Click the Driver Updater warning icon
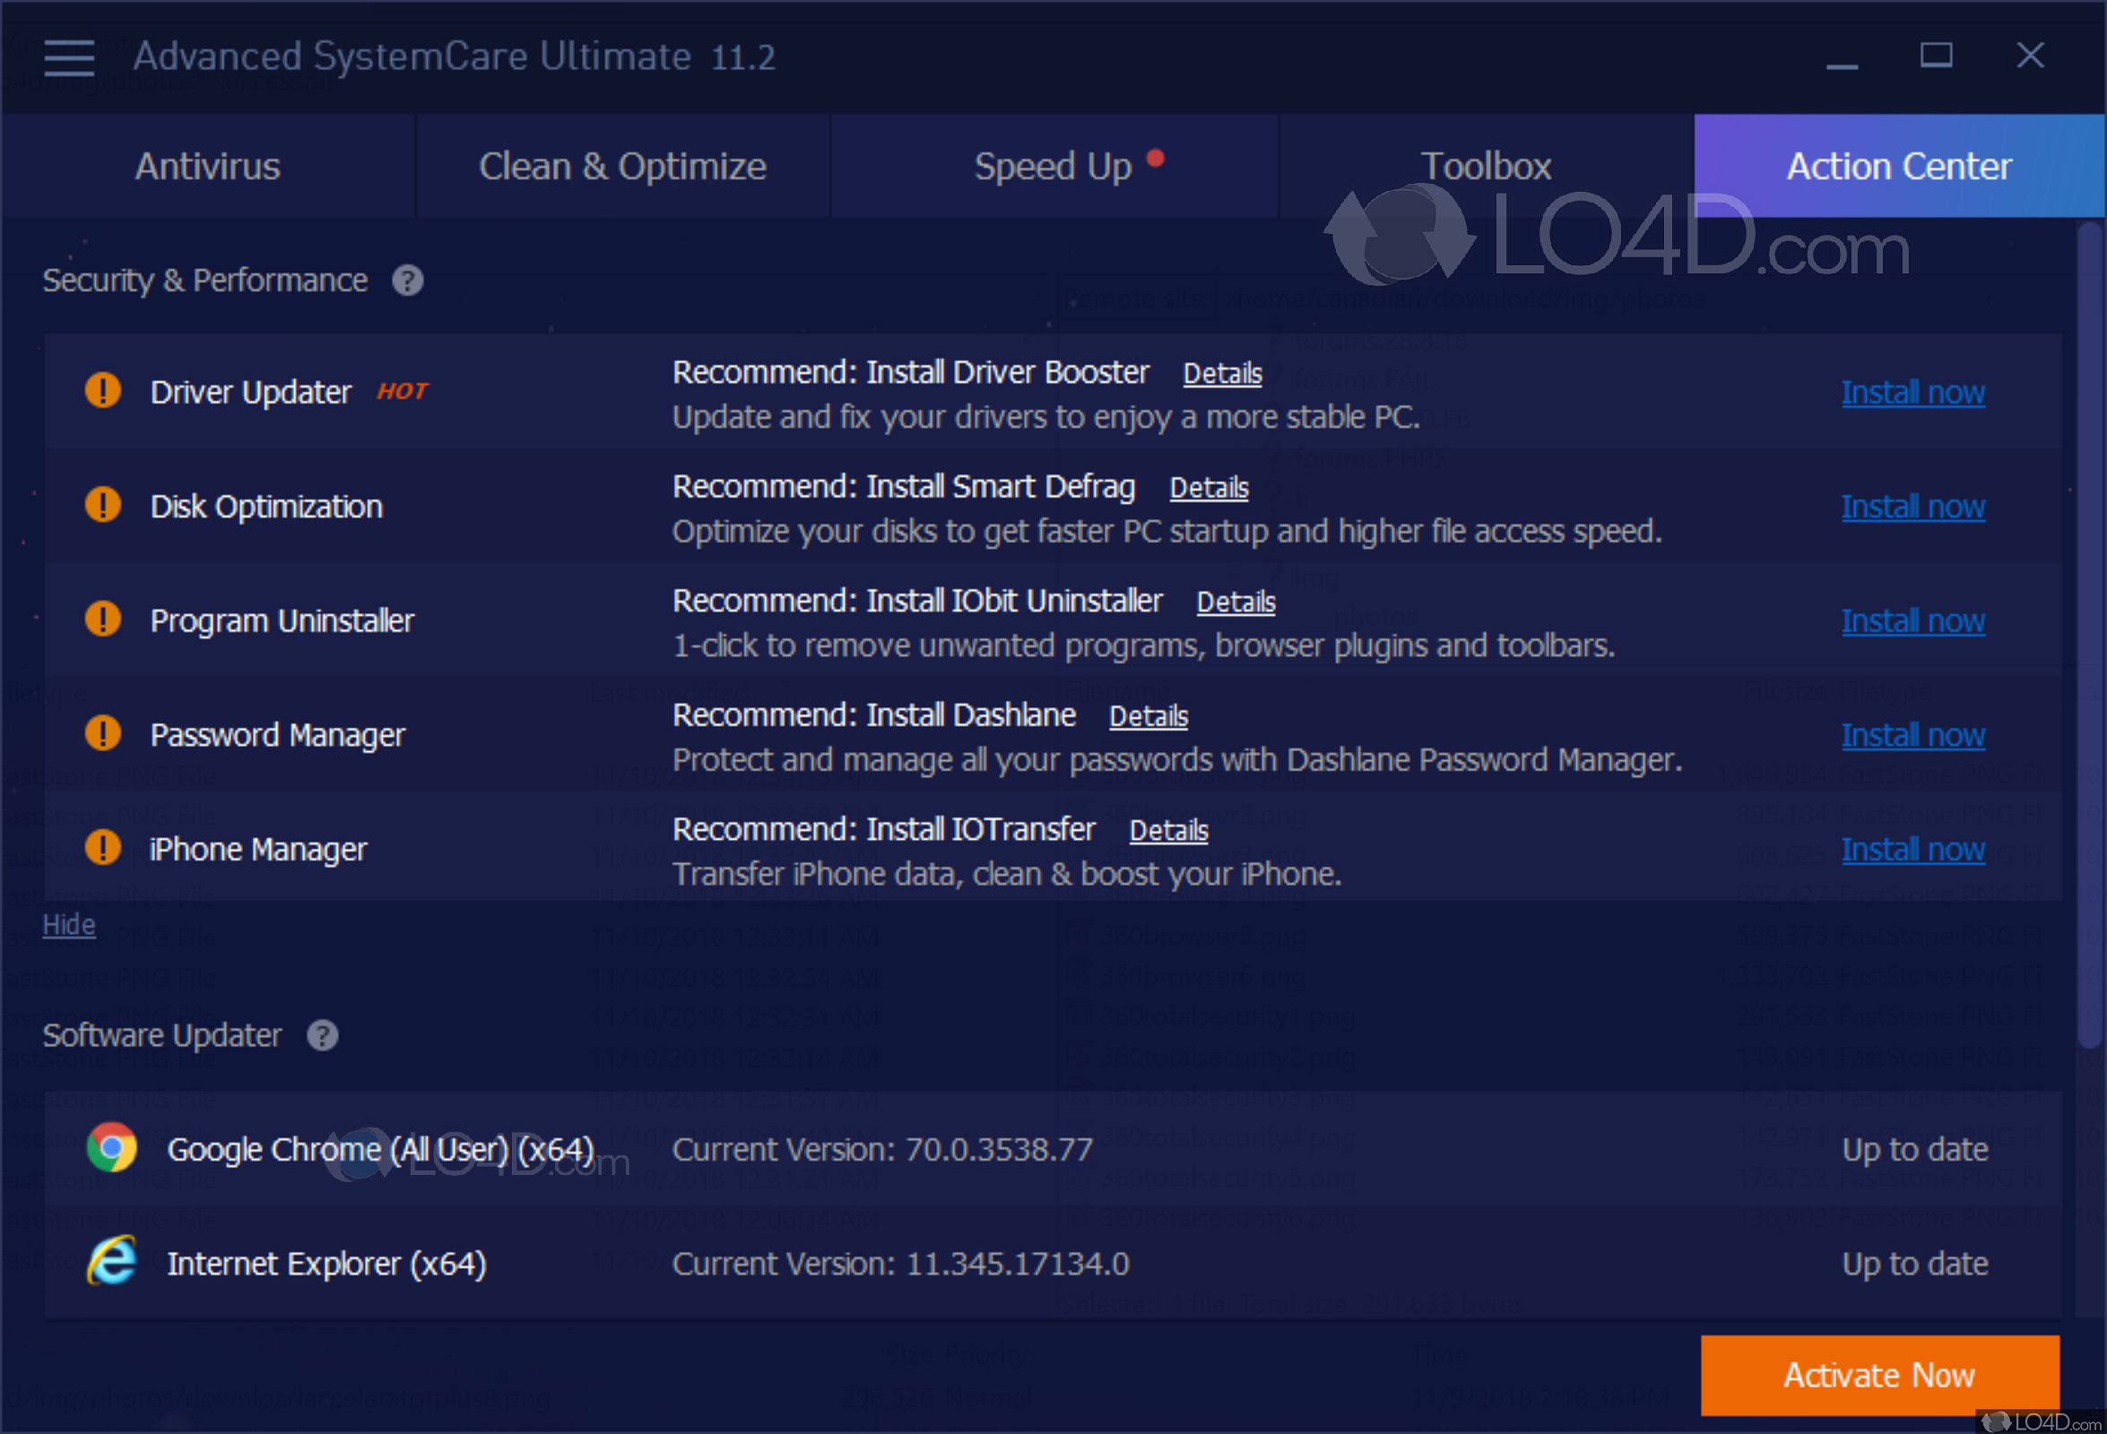Viewport: 2107px width, 1434px height. 102,390
